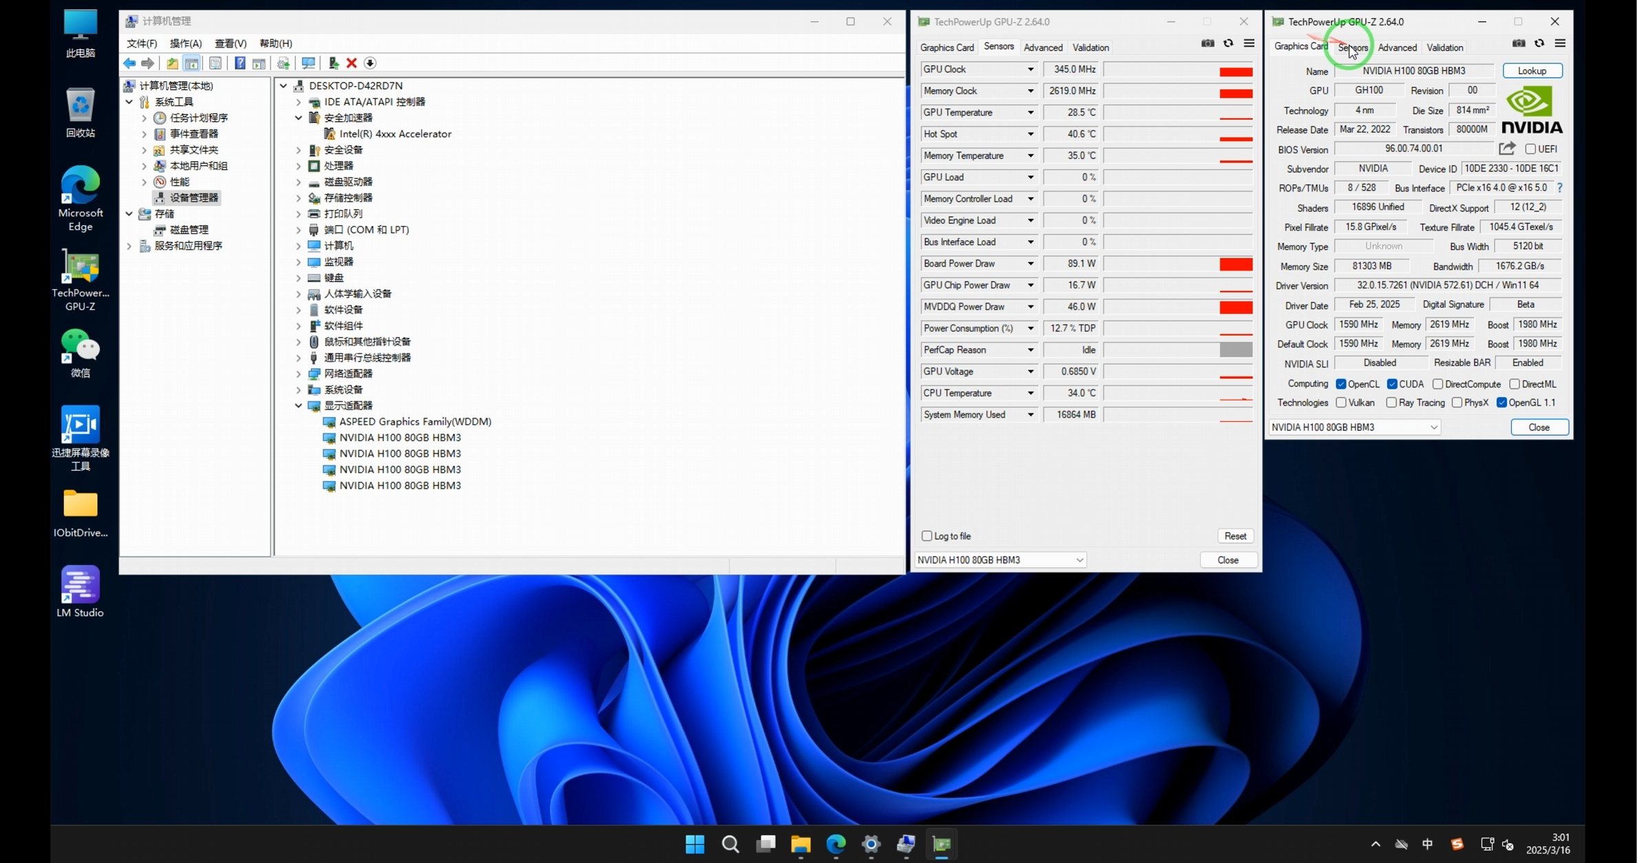This screenshot has width=1637, height=863.
Task: Toggle the OpenCL checkbox
Action: click(x=1341, y=384)
